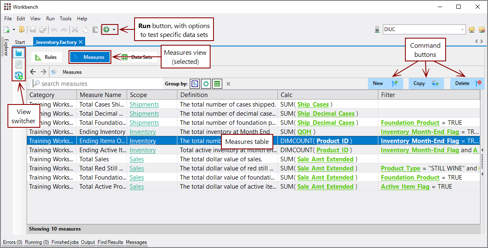Open Shipments link in Total Cases Shi... row
The image size is (488, 248).
point(144,105)
